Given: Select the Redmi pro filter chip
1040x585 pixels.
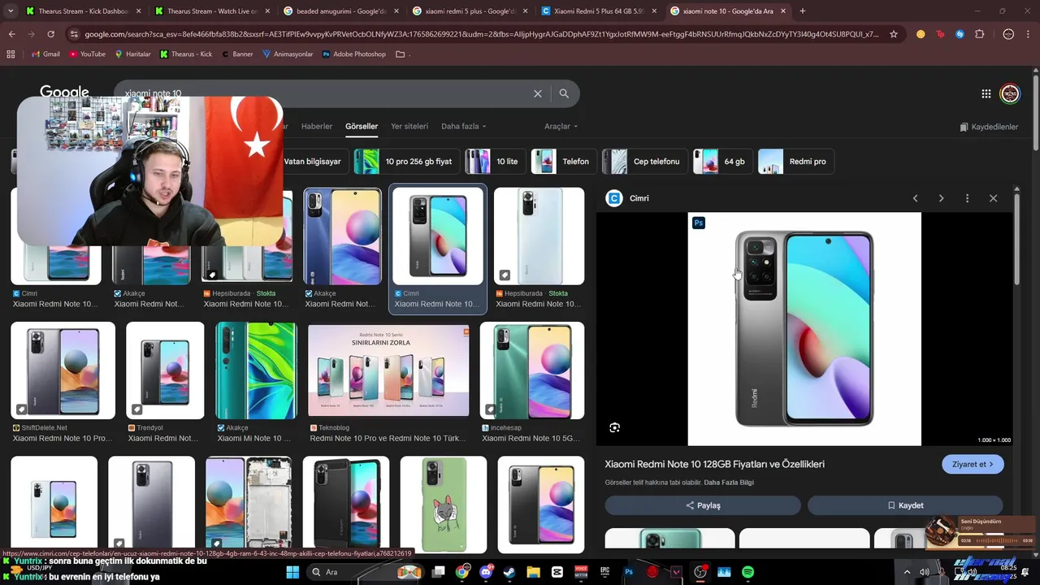Looking at the screenshot, I should tap(796, 161).
